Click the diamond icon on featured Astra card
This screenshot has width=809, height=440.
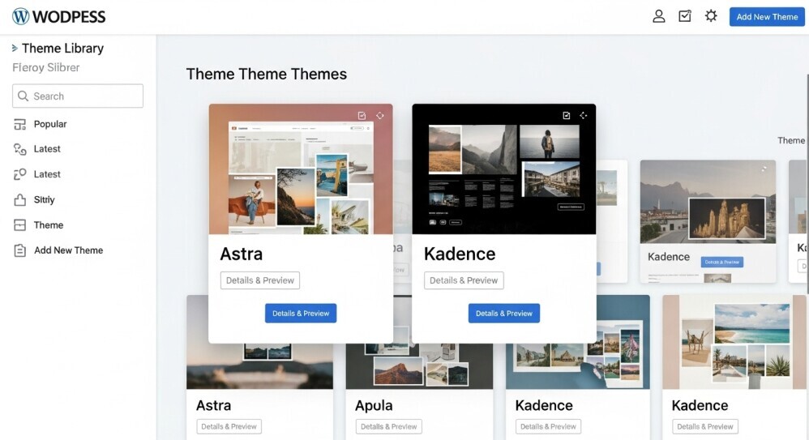(x=379, y=116)
